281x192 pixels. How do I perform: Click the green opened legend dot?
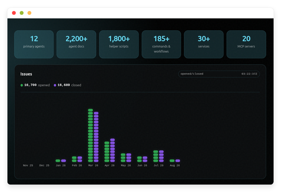(x=22, y=85)
